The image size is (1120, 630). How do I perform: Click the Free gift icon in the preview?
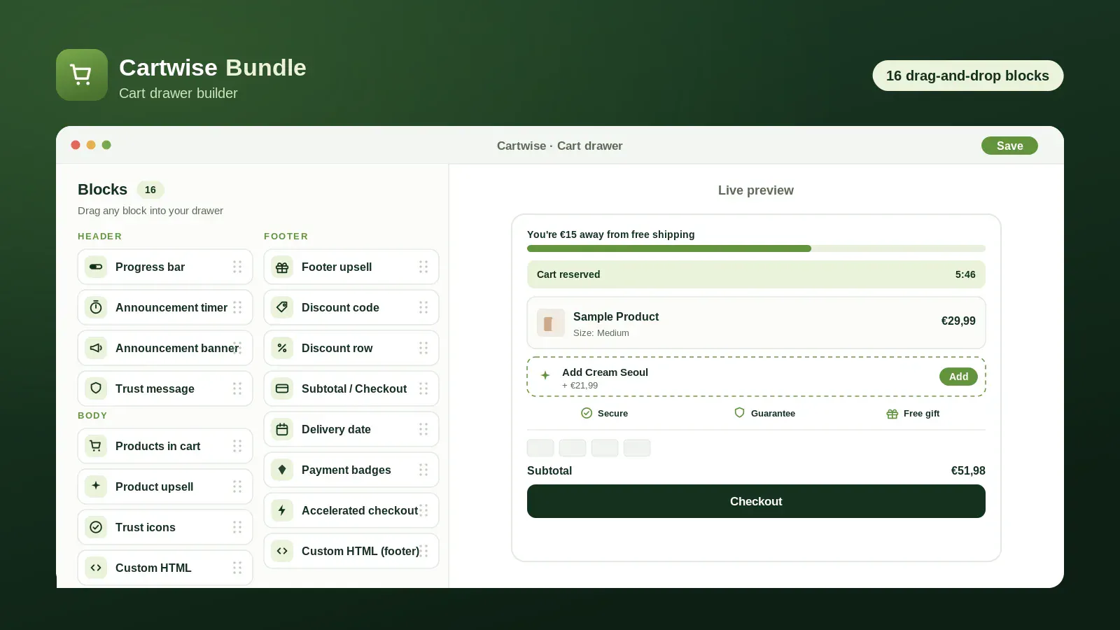point(892,414)
